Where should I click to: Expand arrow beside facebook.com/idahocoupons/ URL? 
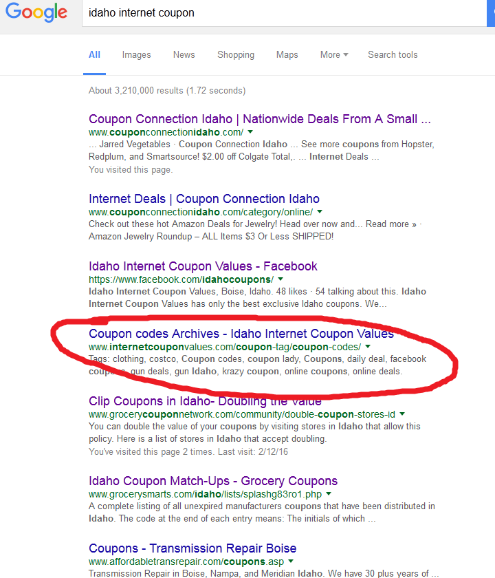(x=280, y=279)
